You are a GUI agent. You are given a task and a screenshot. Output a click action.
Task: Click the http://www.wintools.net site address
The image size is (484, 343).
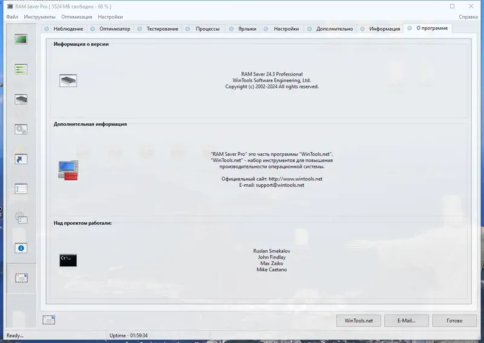click(295, 179)
